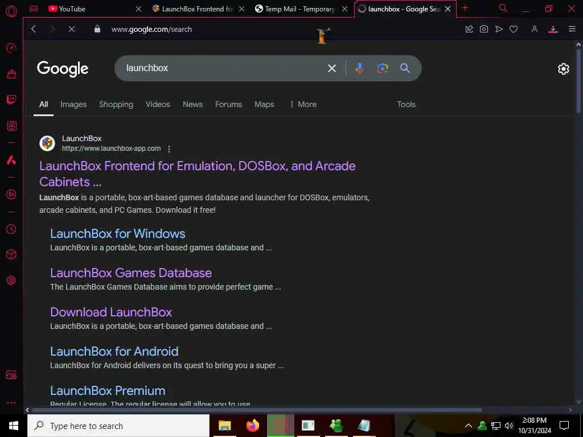Select the News search filter
Screen dimensions: 583x437
(192, 105)
